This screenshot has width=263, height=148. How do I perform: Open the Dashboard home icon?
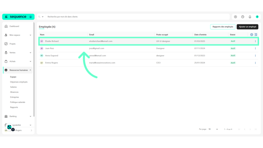click(6, 26)
